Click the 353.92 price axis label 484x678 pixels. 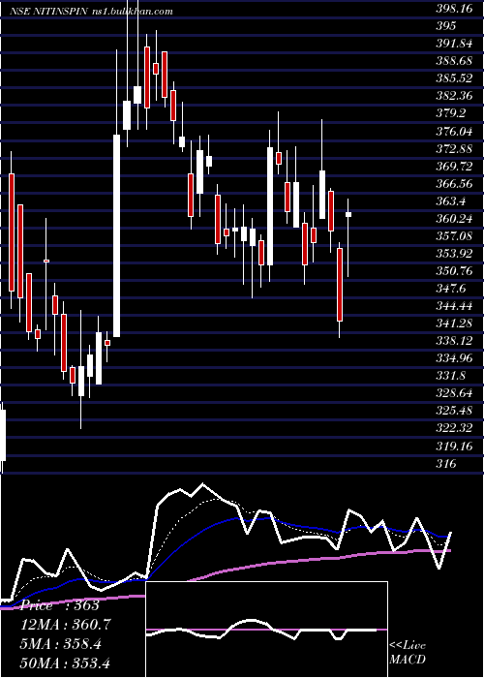(453, 253)
